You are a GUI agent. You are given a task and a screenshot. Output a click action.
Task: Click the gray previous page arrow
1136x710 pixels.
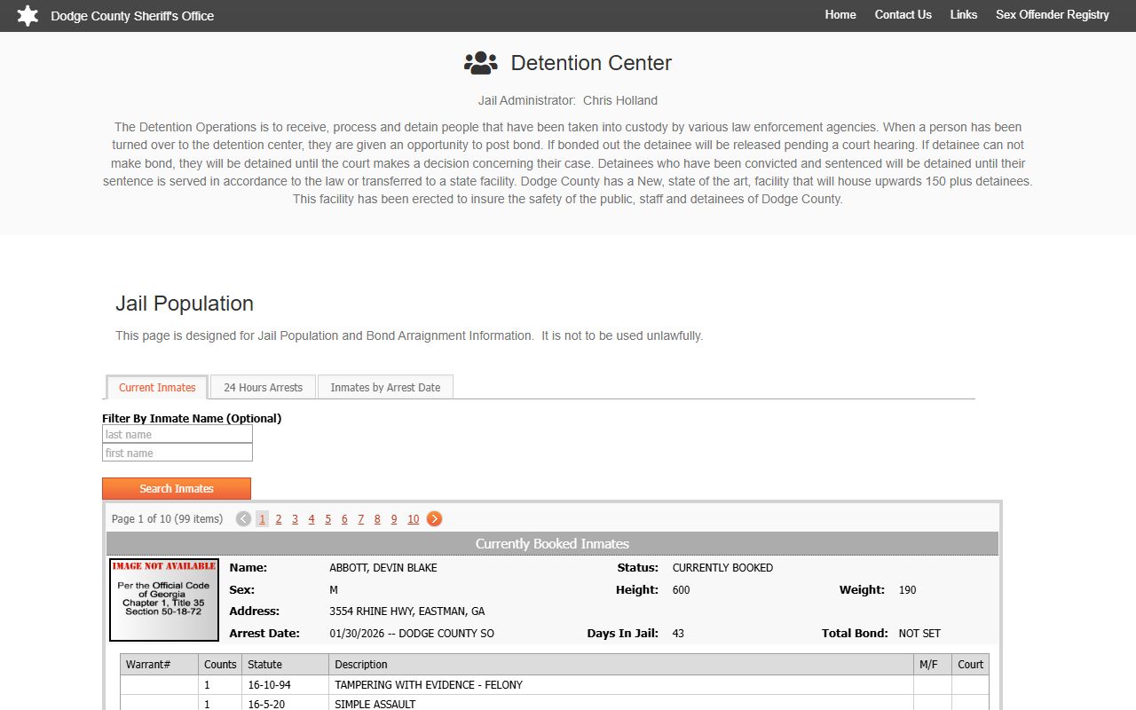[243, 519]
